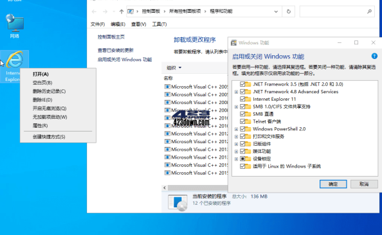Click 取消 in the Windows 功能 dialog
The width and height of the screenshot is (382, 235).
tap(364, 184)
